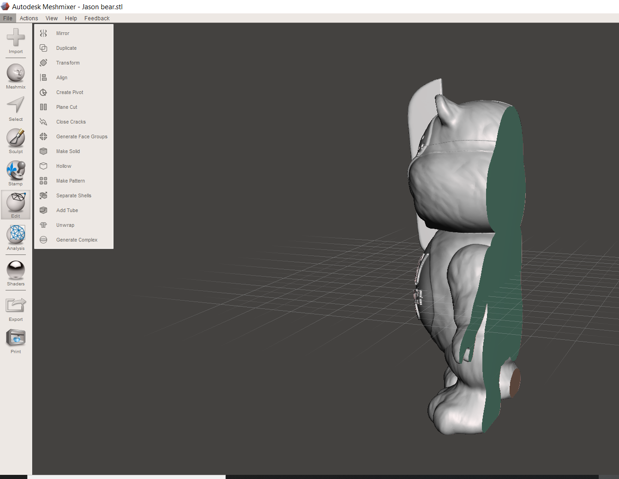Screen dimensions: 619x479
Task: Toggle the Edit tool panel
Action: coord(16,205)
